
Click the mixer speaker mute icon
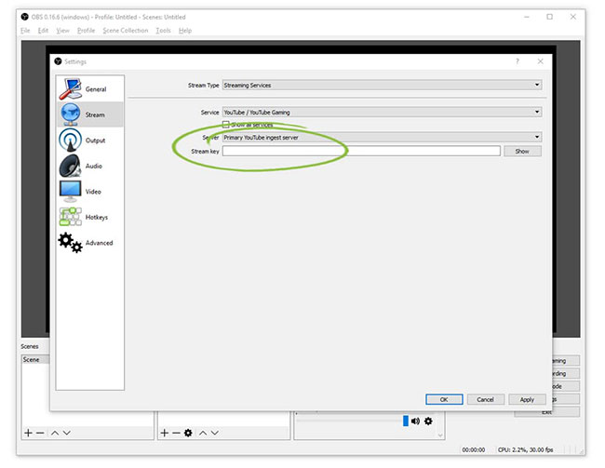(415, 421)
